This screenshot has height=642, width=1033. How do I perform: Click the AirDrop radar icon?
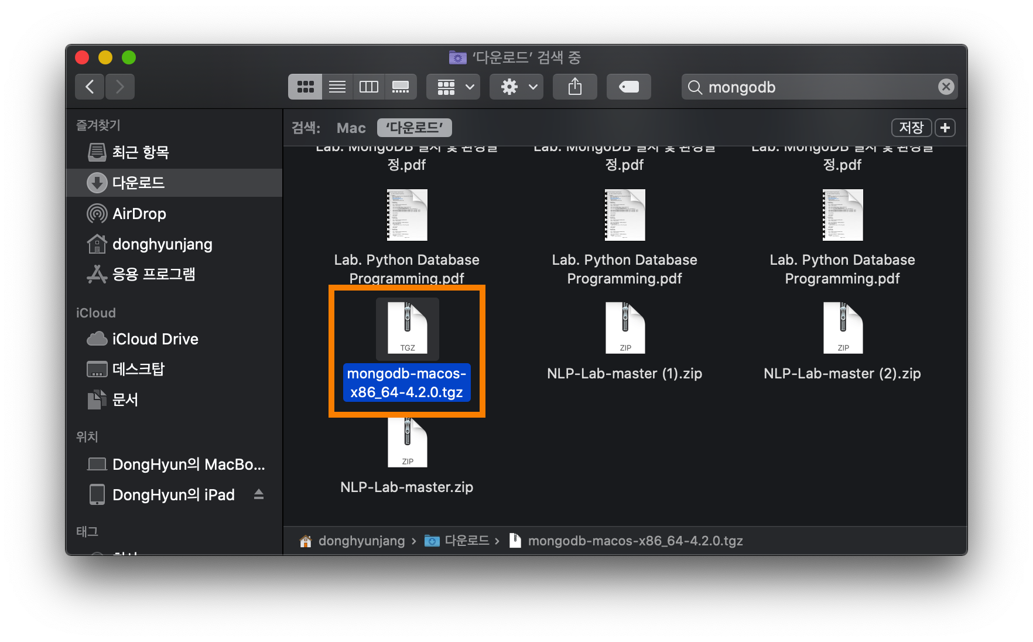click(x=97, y=213)
